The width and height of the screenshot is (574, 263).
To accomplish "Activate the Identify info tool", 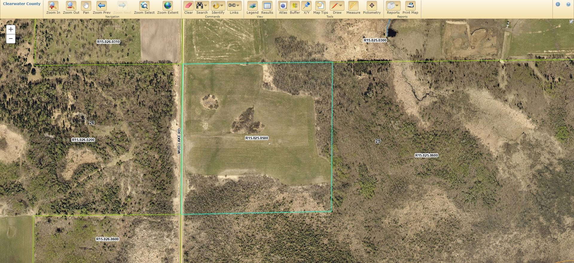I will pyautogui.click(x=216, y=5).
